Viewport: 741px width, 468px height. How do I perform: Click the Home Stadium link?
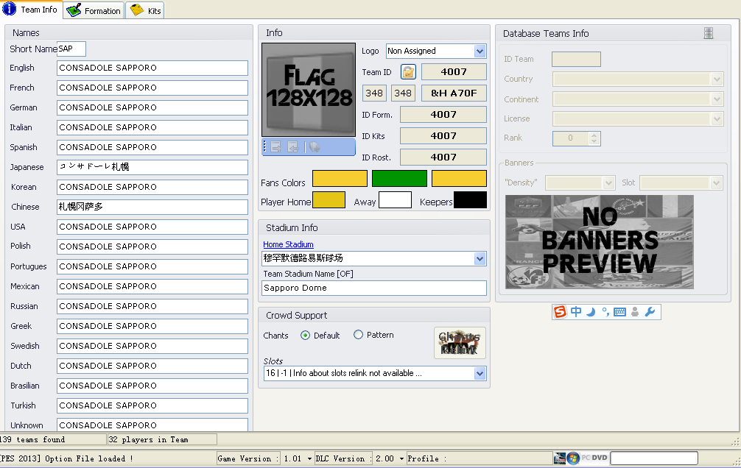288,244
